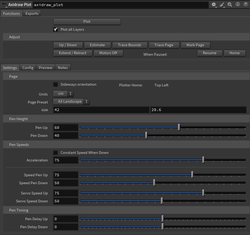Open the Notes tab
This screenshot has height=235, width=250.
pos(63,67)
